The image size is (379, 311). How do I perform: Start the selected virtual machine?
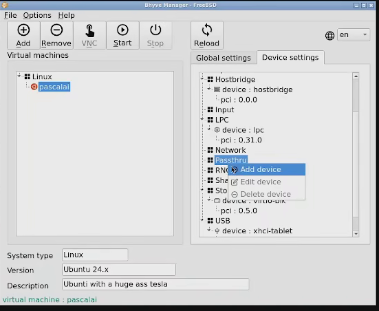coord(122,35)
